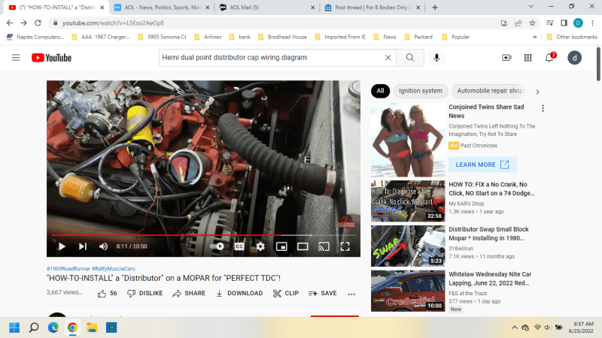602x338 pixels.
Task: Switch to miniplayer mode
Action: click(x=281, y=246)
